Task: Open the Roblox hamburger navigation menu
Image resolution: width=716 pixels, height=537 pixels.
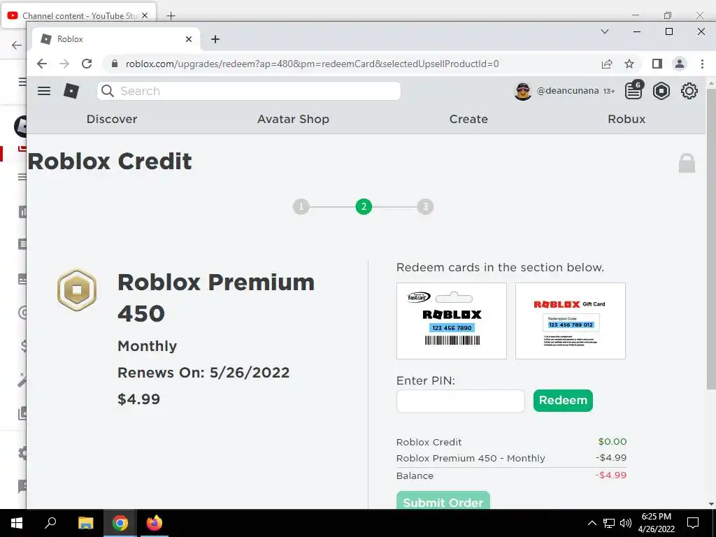Action: click(44, 91)
